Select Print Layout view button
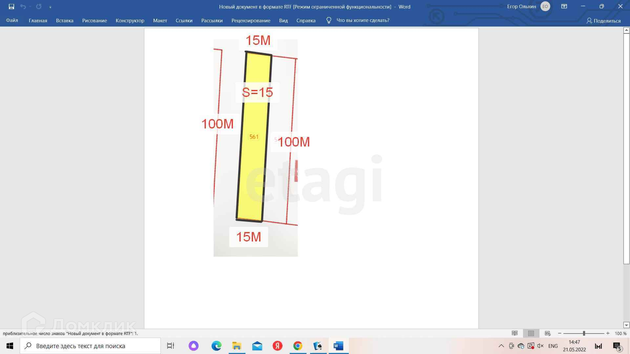 (531, 333)
